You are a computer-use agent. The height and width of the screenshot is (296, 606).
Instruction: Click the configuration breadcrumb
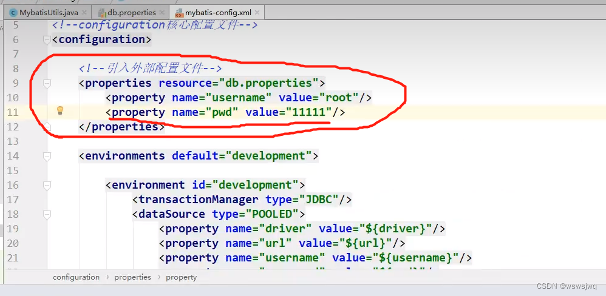[x=76, y=277]
